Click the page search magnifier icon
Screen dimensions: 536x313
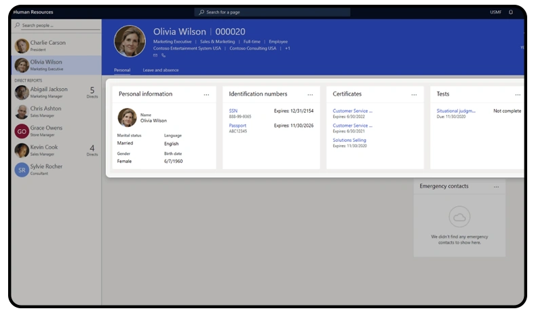tap(202, 12)
